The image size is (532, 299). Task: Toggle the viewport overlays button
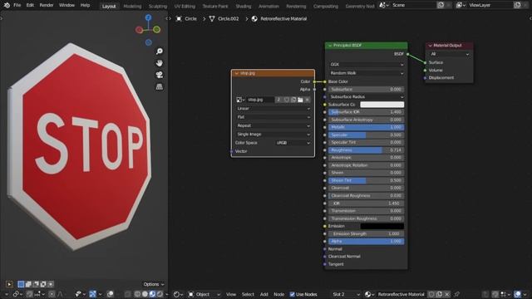pyautogui.click(x=111, y=294)
